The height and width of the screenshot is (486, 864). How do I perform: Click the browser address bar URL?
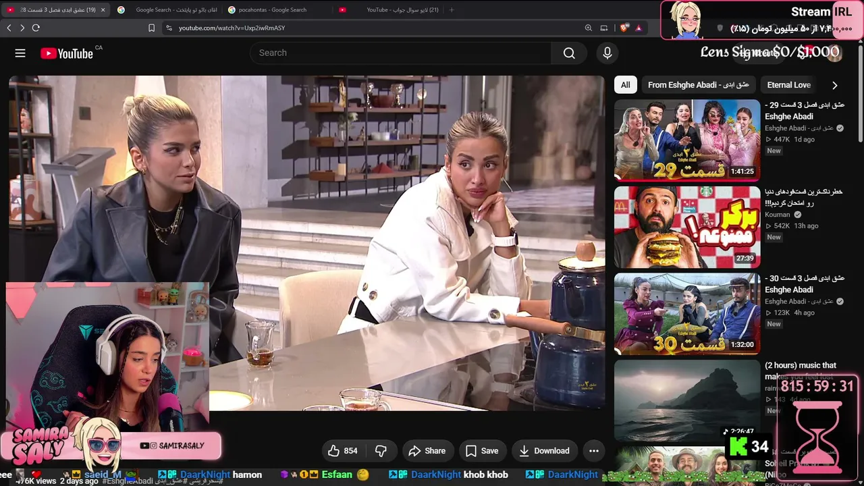point(232,28)
